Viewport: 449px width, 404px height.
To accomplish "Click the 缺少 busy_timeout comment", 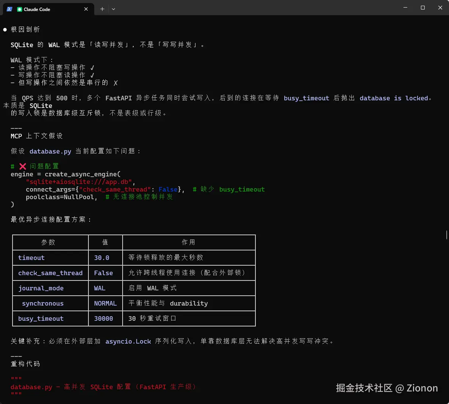I will coord(229,189).
